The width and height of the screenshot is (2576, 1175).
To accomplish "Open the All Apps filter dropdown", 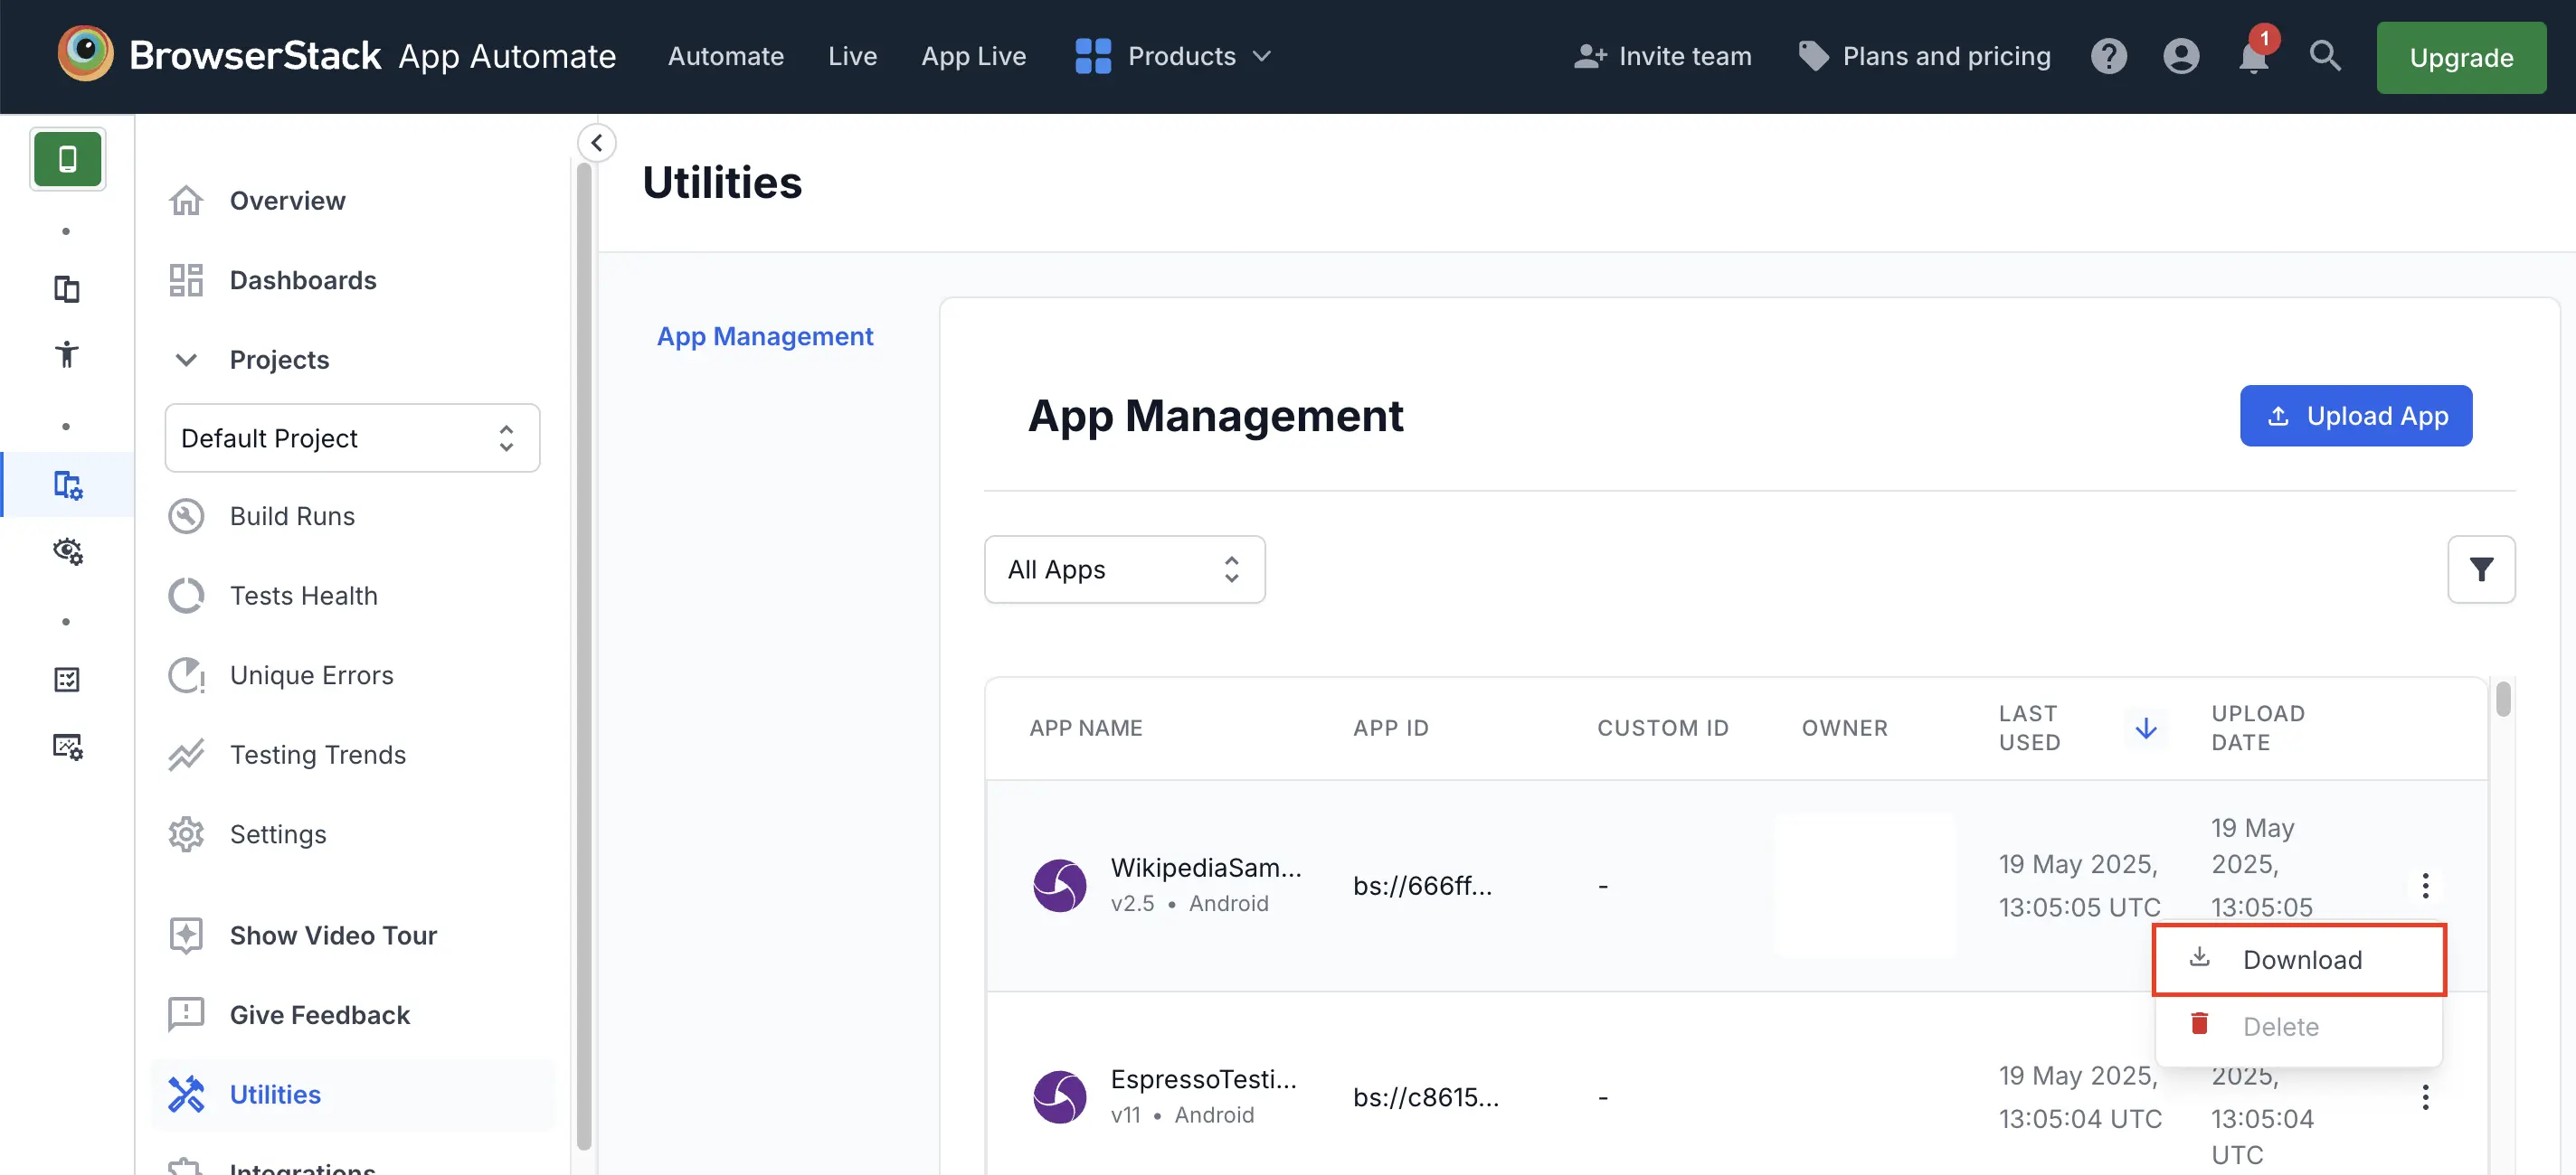I will (1124, 569).
